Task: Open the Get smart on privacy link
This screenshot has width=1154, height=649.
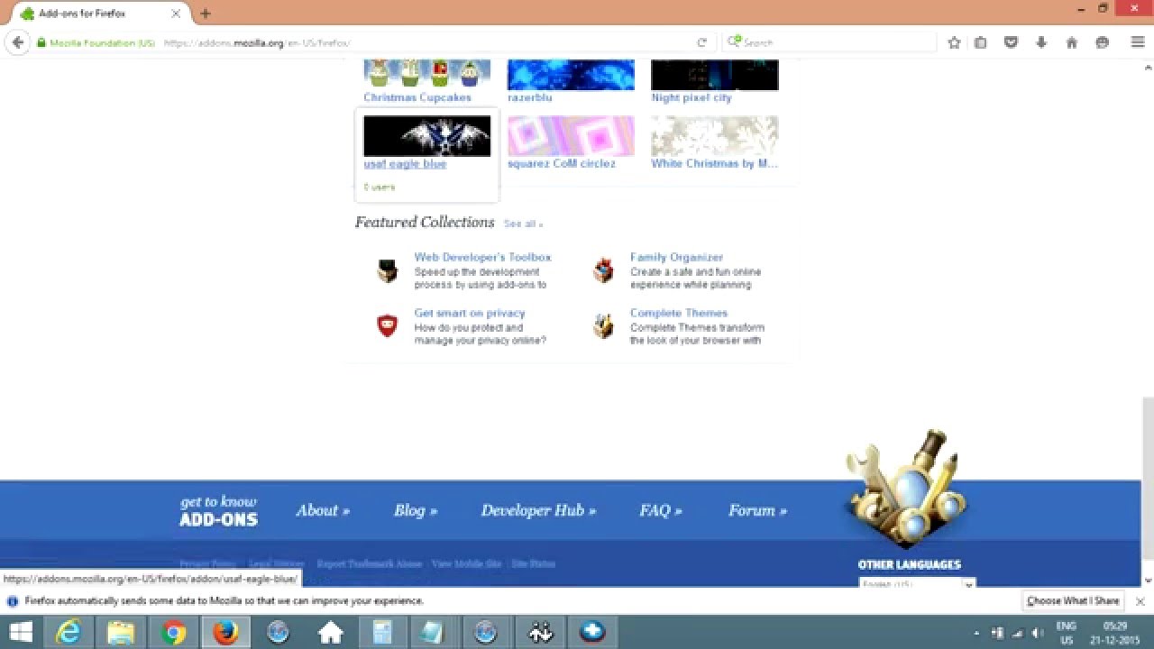Action: point(470,313)
